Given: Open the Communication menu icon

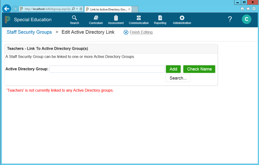Looking at the screenshot, I should tap(139, 18).
